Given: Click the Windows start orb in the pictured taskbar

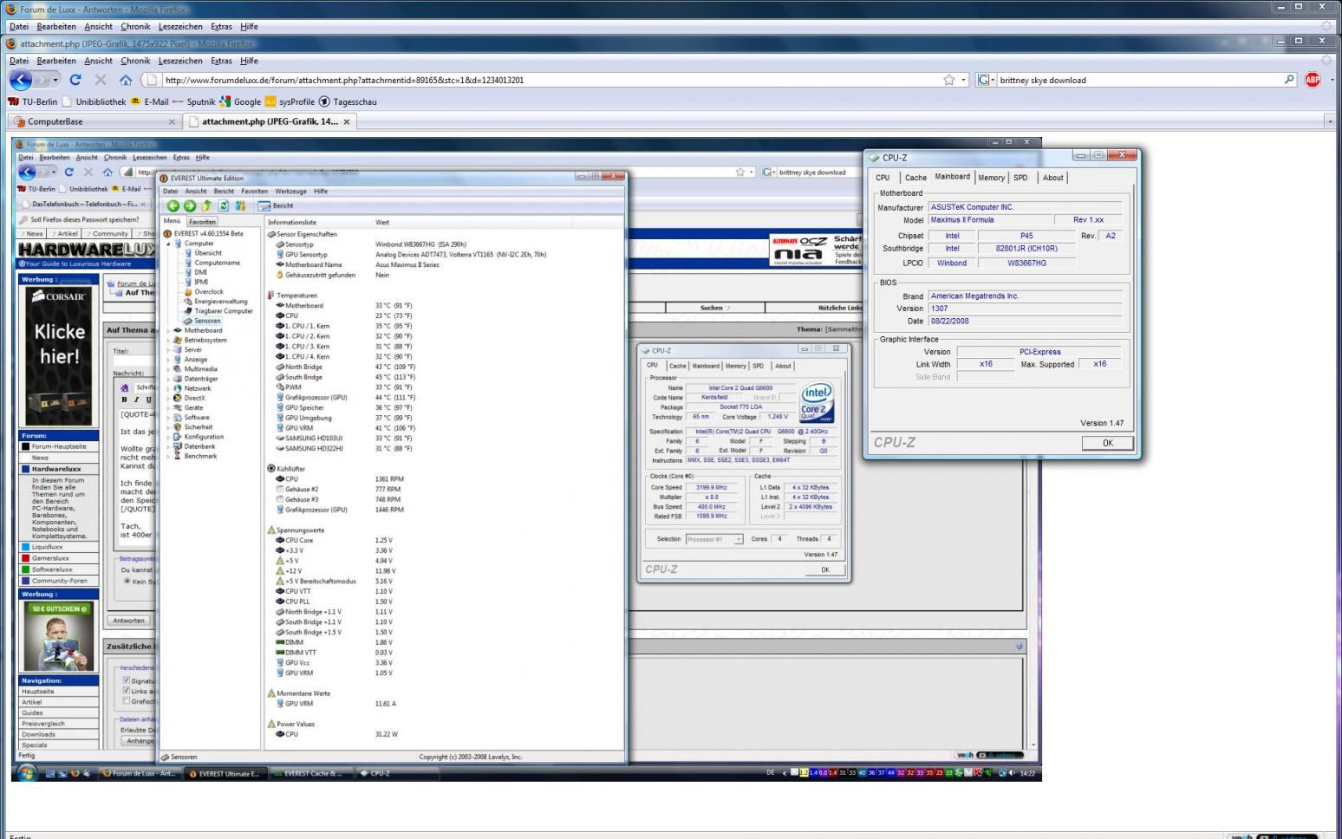Looking at the screenshot, I should (26, 773).
